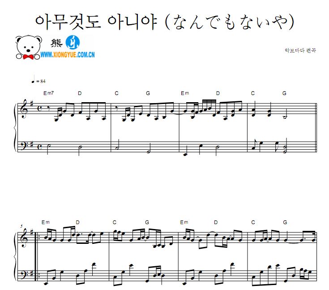329x290 pixels.
Task: Click the arranger credit text at the right
Action: (x=300, y=51)
